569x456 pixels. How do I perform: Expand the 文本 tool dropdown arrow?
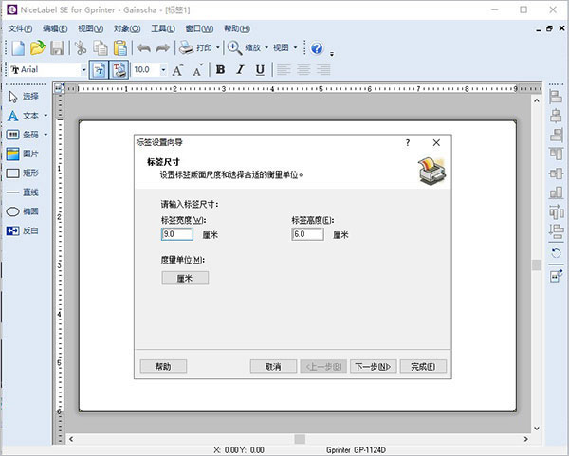pos(46,116)
